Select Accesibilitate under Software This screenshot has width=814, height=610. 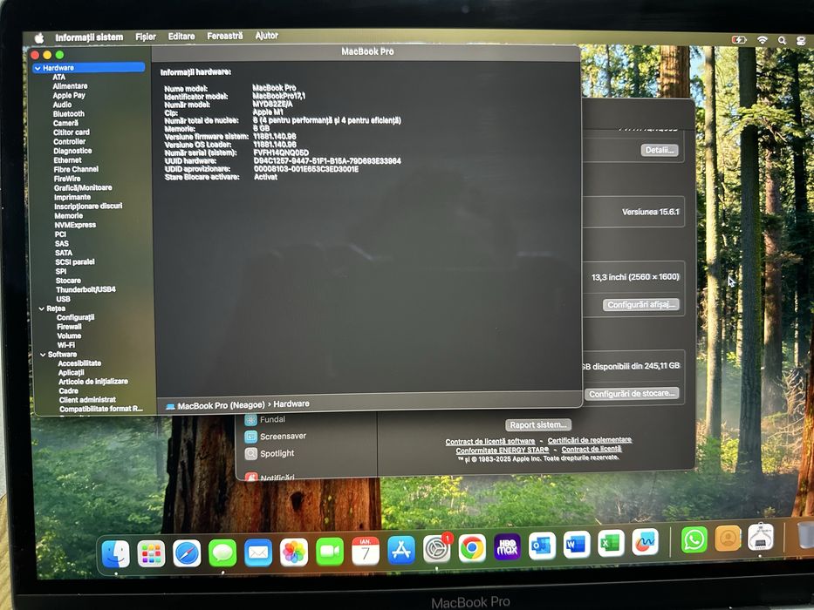point(79,363)
